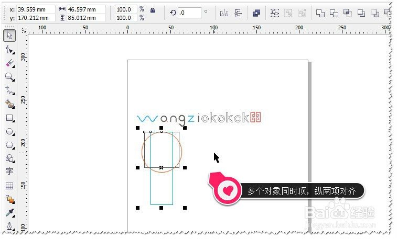Viewport: 397px width, 239px height.
Task: Select the Outline Pen tool
Action: pyautogui.click(x=9, y=226)
